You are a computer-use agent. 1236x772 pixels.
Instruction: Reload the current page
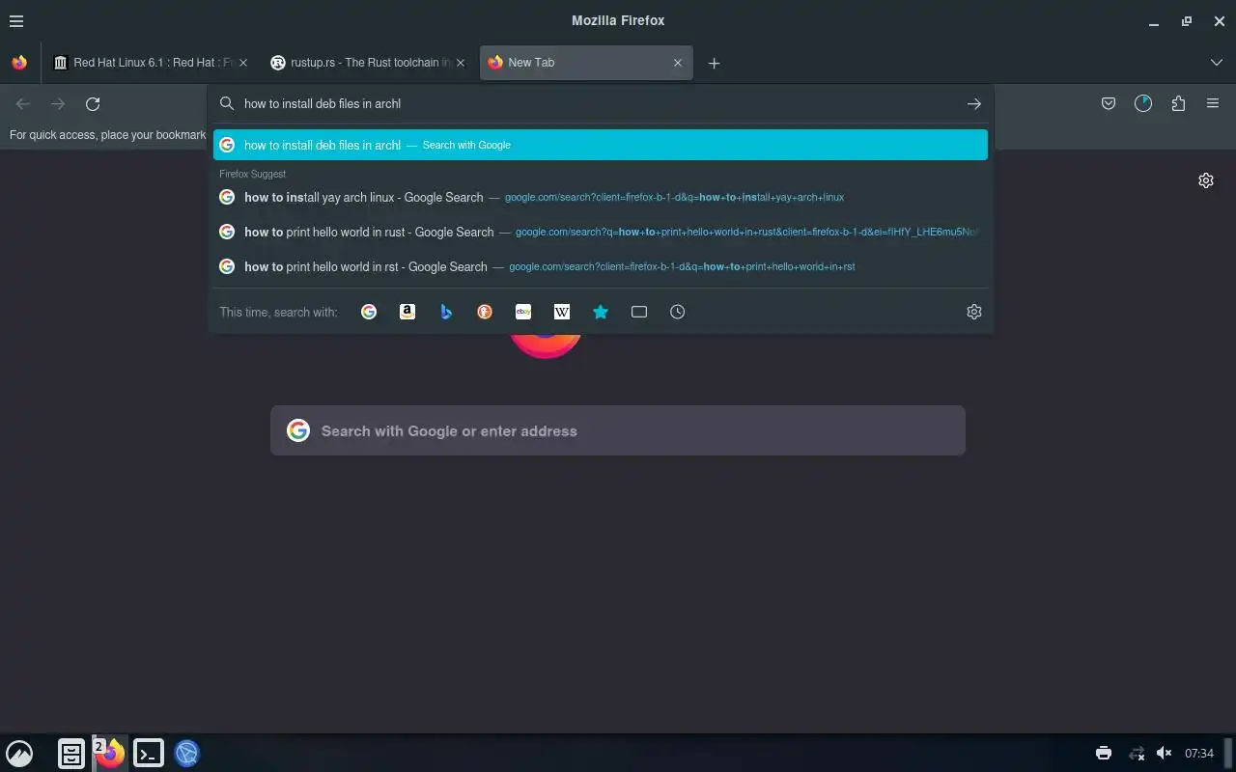93,103
